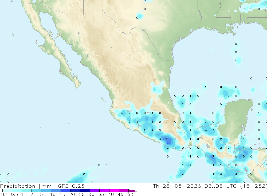This screenshot has width=267, height=196.
Task: Select the 45 to 50 mm legend swatch
Action: [x=124, y=191]
